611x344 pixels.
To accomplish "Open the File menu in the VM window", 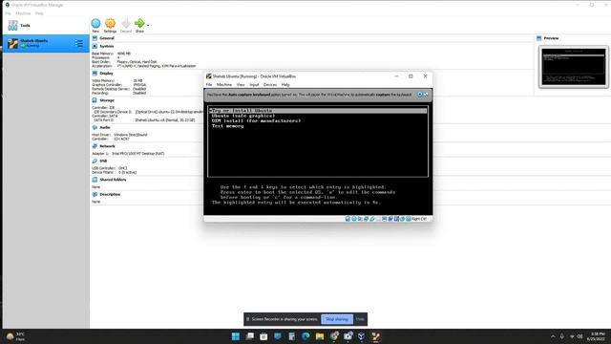I will [x=209, y=85].
